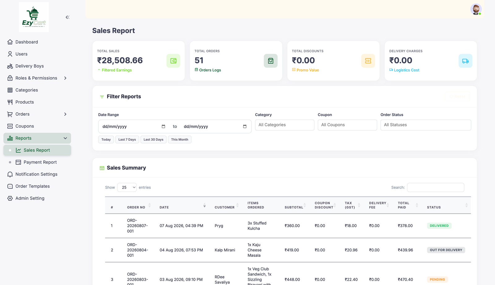Open the All Coupons dropdown
495x285 pixels.
[347, 125]
